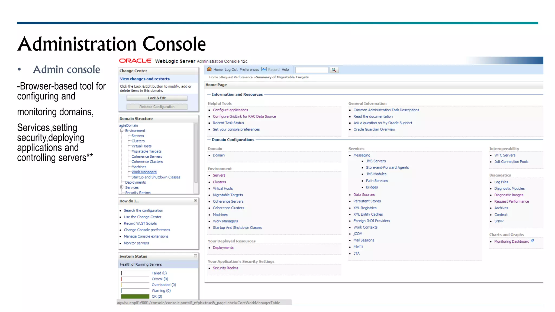Click the Release Configuration button

157,107
